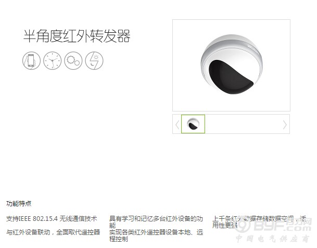Click text 具有学习和记忆多台红外设备的功能
This screenshot has width=317, height=248.
156,222
